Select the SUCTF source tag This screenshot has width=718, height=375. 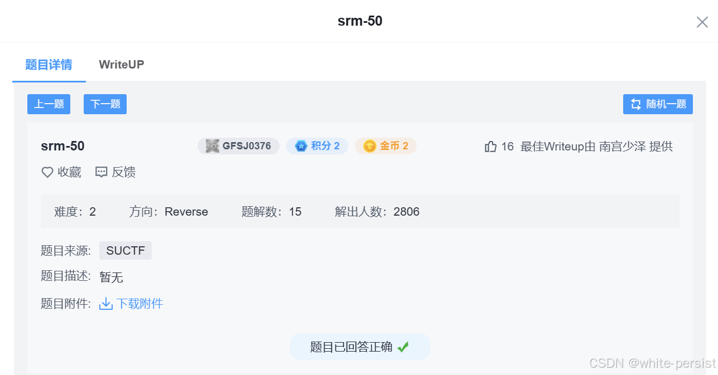(x=125, y=250)
